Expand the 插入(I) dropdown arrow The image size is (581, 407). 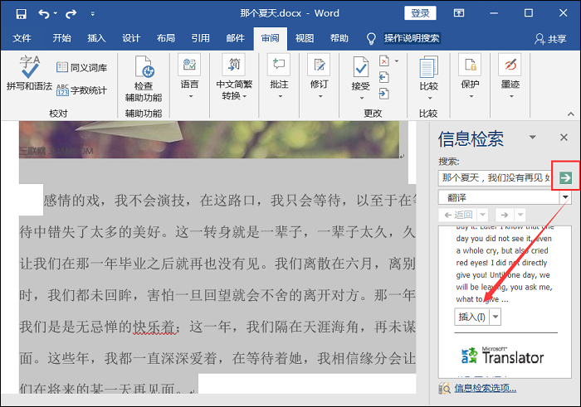[496, 317]
